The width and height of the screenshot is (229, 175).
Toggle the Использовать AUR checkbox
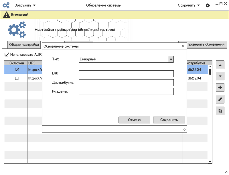[7, 55]
